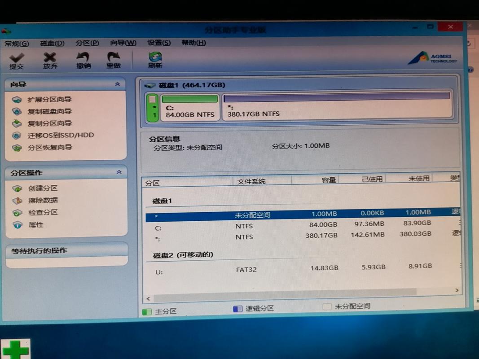Click the 撤销 (undo) arrow icon
Viewport: 479px width, 359px height.
(83, 57)
